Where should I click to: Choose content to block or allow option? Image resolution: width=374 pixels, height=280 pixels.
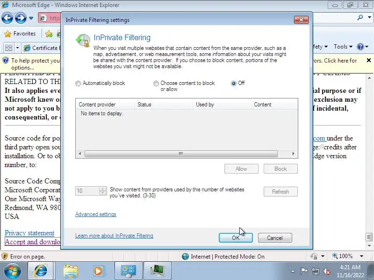click(x=184, y=86)
